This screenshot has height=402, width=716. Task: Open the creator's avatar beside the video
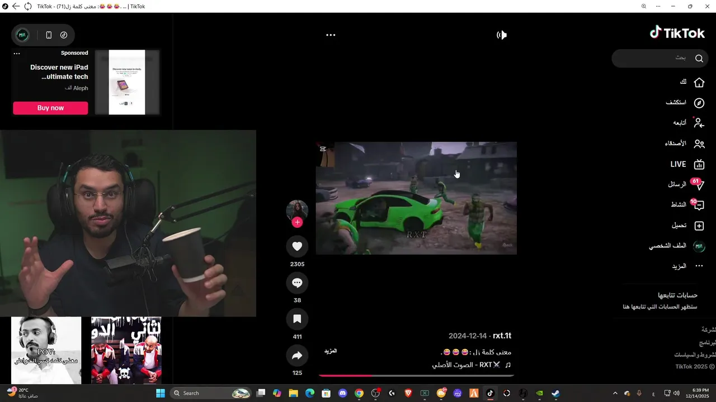click(297, 210)
